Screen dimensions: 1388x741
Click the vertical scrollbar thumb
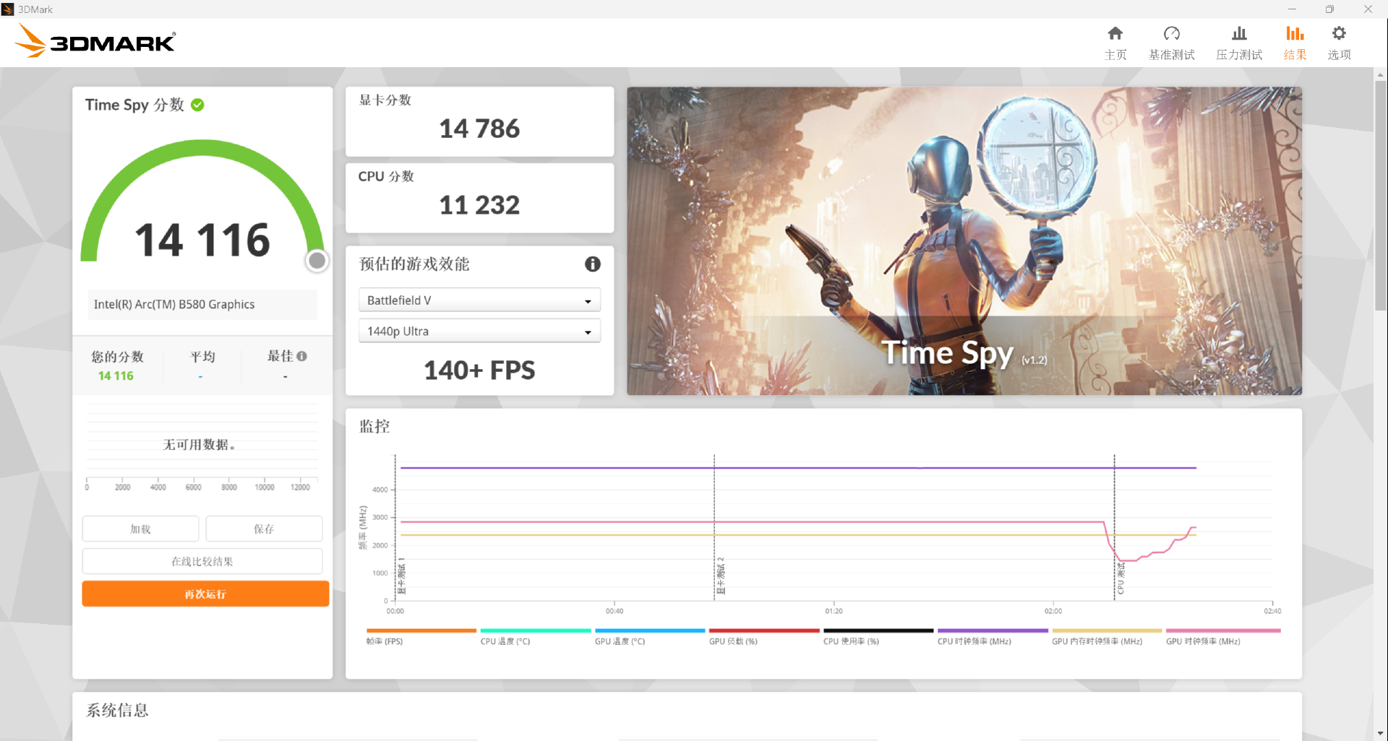click(x=1380, y=195)
